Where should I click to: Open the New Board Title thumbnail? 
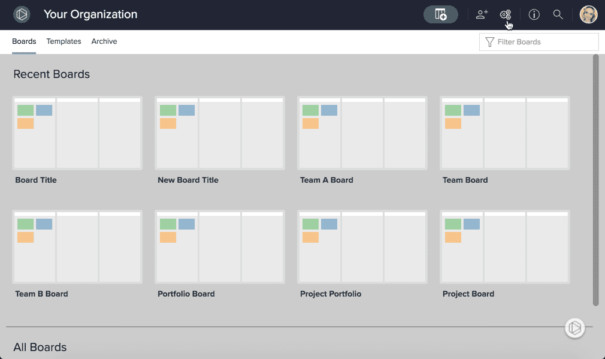point(220,133)
